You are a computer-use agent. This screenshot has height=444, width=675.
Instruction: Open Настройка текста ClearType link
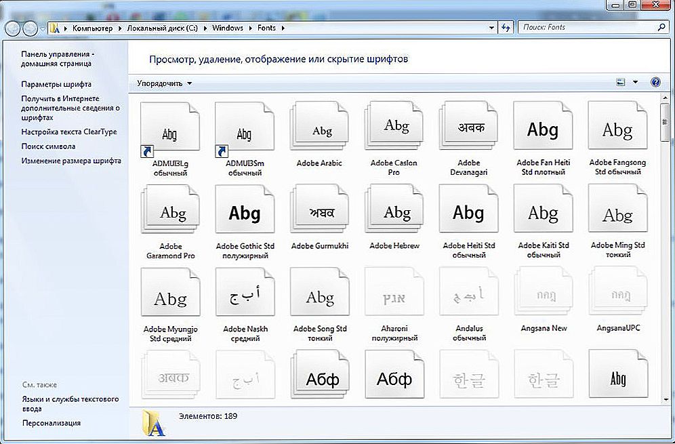(69, 132)
